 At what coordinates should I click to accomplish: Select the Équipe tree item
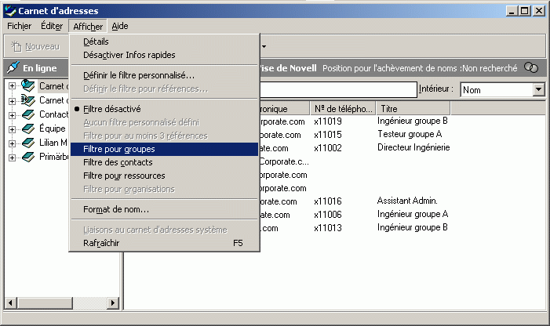tap(53, 129)
